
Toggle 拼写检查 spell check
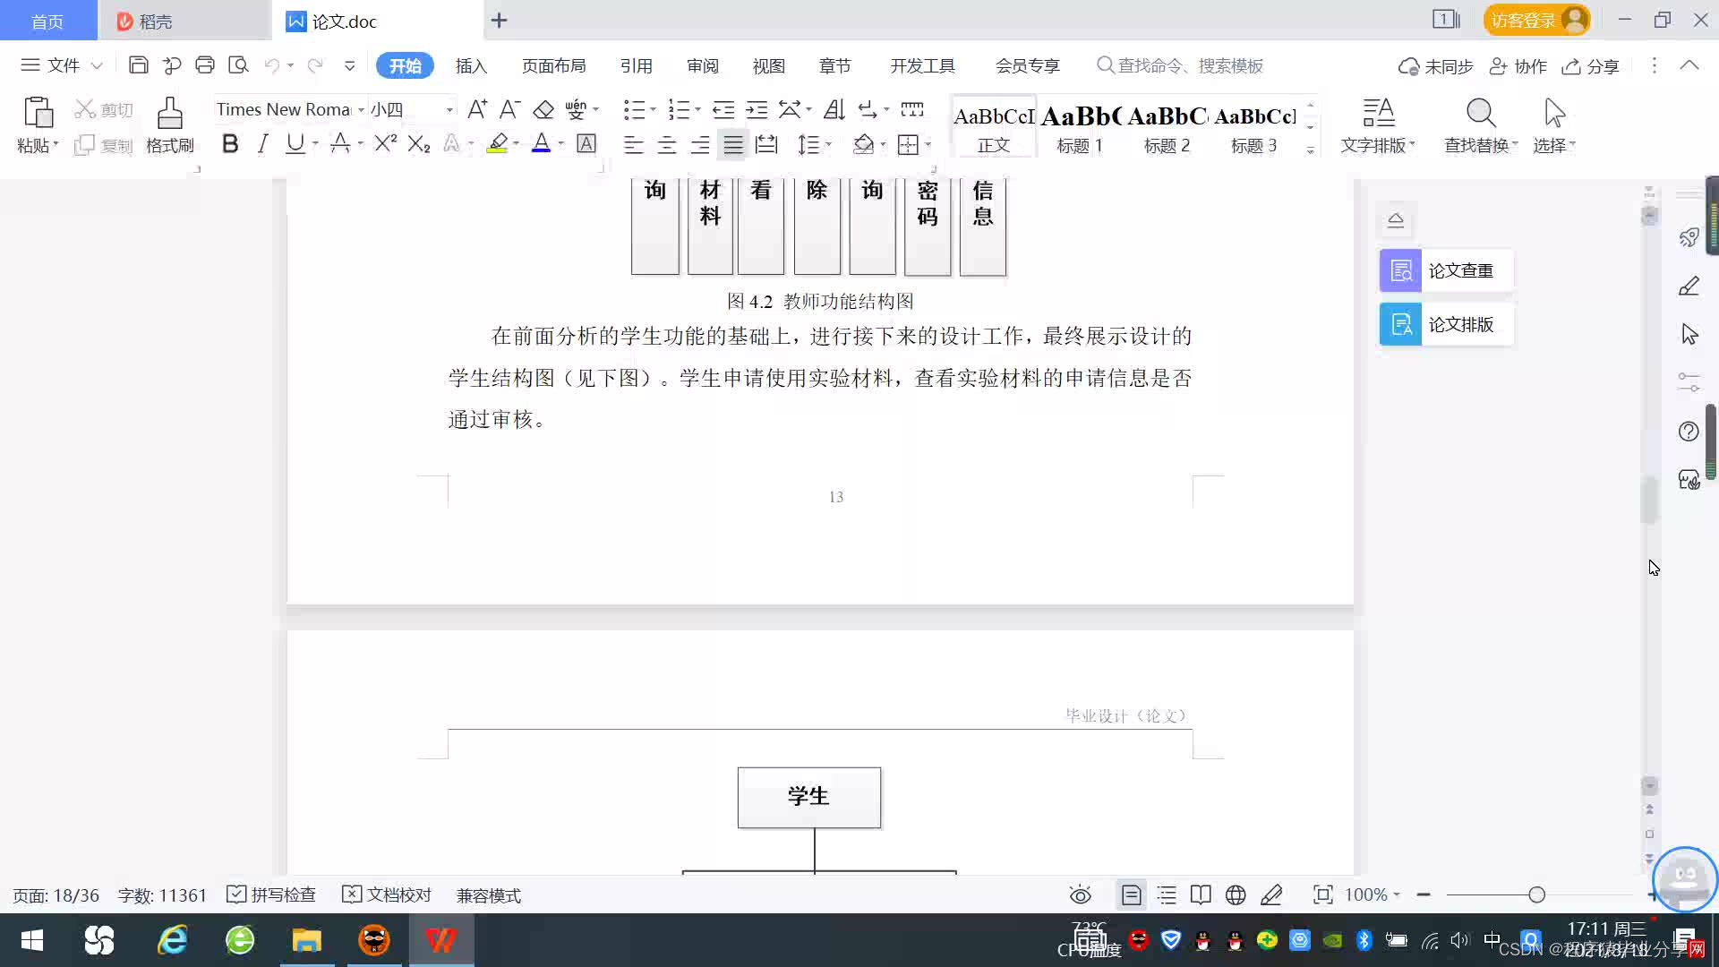[x=271, y=894]
